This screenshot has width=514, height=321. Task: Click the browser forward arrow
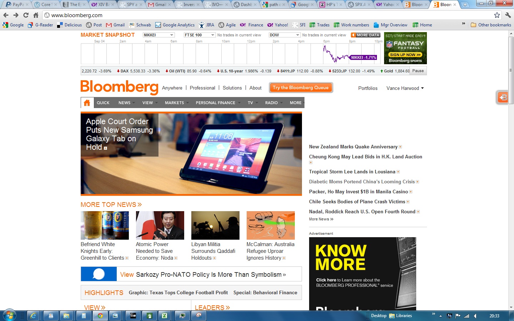point(16,15)
